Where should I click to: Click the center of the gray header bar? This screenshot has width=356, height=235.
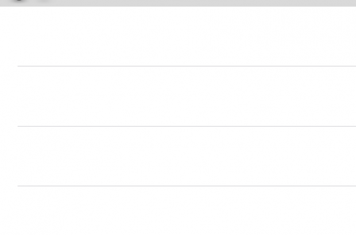178,3
